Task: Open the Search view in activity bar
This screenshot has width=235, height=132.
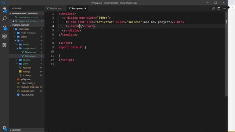Action: pyautogui.click(x=4, y=18)
